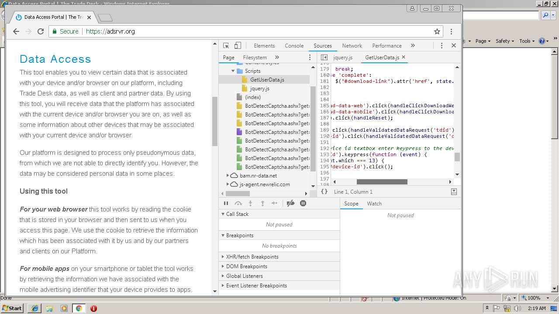Open DevTools customize menu (three dots)

tap(442, 45)
